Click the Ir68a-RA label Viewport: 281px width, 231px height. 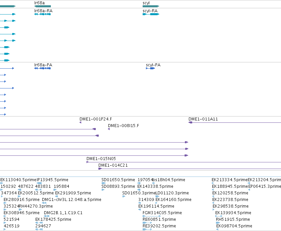point(43,11)
